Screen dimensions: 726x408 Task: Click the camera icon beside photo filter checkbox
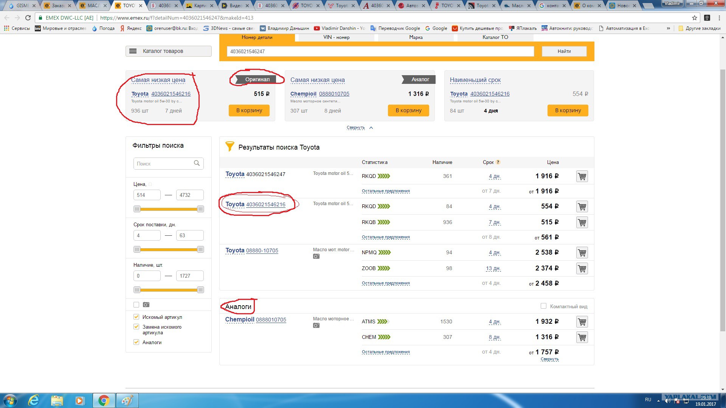click(x=146, y=304)
